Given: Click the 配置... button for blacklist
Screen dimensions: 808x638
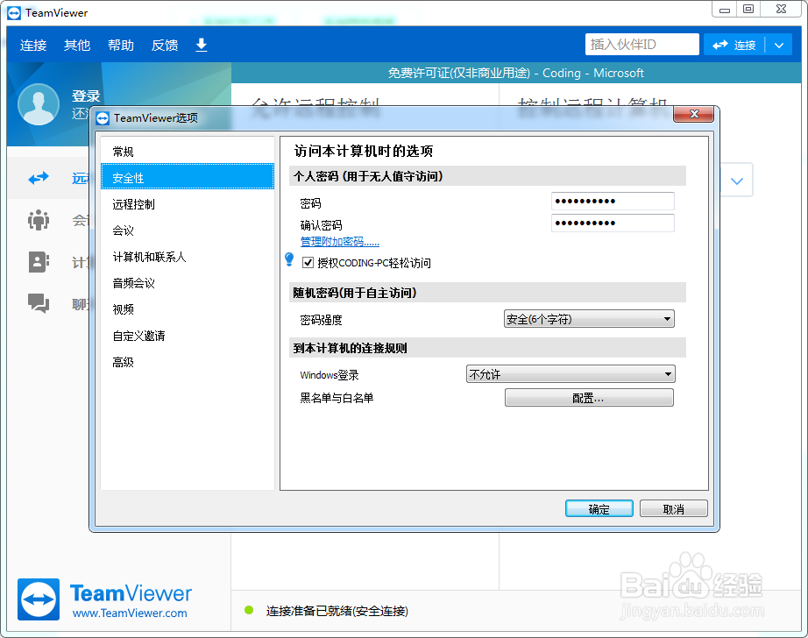Looking at the screenshot, I should coord(589,398).
